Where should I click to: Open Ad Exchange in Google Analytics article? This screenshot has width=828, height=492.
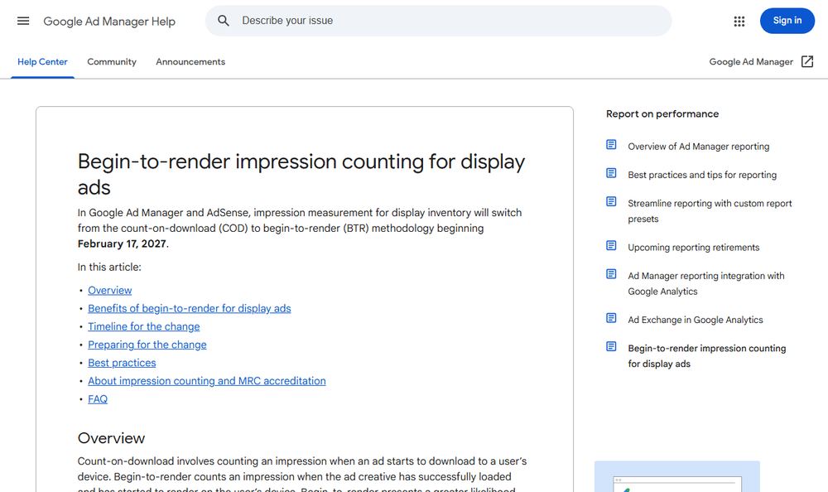[695, 320]
